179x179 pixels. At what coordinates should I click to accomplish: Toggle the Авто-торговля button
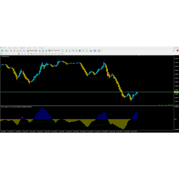[54, 51]
